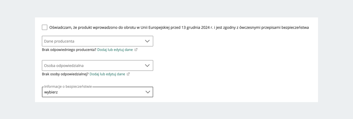Open the 'Dane producenta' dropdown field
The image size is (353, 119).
(x=97, y=41)
